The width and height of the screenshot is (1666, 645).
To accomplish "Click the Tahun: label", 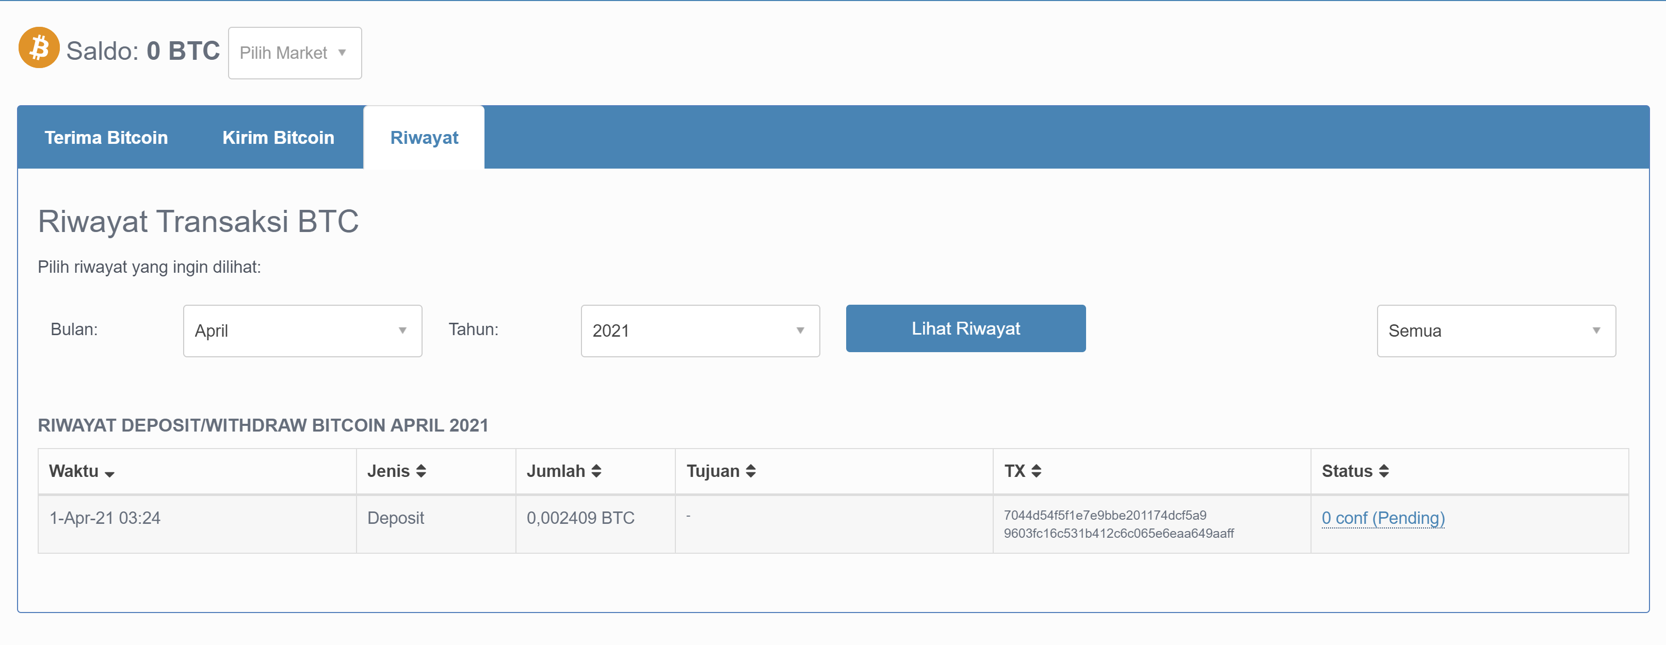I will pyautogui.click(x=474, y=329).
